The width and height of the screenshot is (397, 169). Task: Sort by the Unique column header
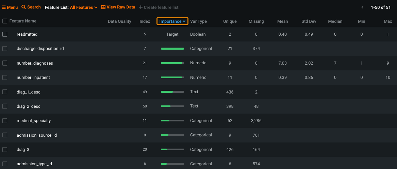230,21
